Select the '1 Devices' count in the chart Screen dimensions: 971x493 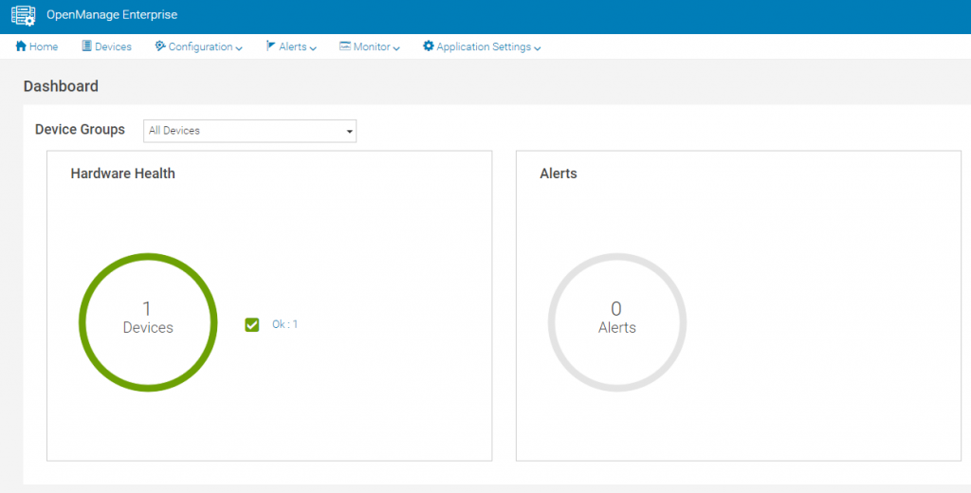(x=148, y=318)
